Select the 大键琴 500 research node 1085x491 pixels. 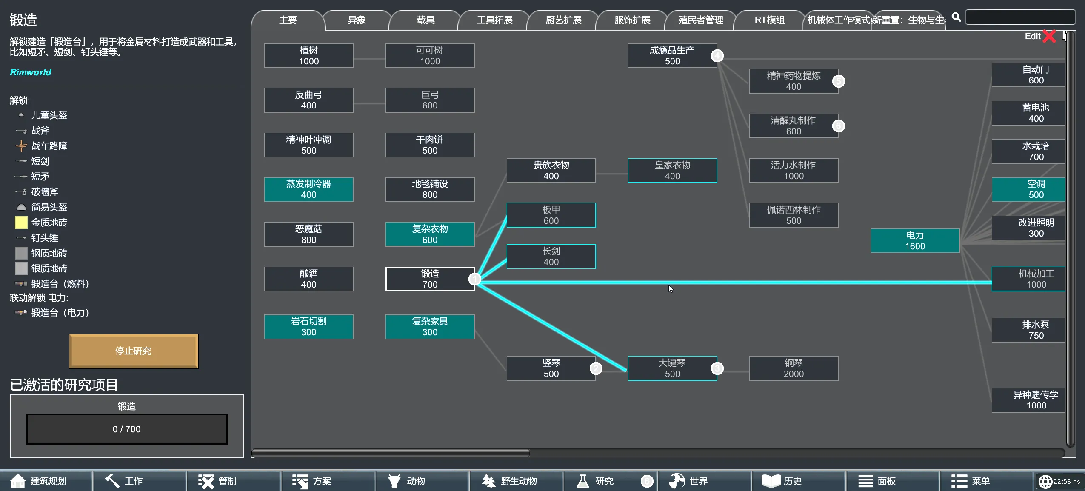[672, 368]
